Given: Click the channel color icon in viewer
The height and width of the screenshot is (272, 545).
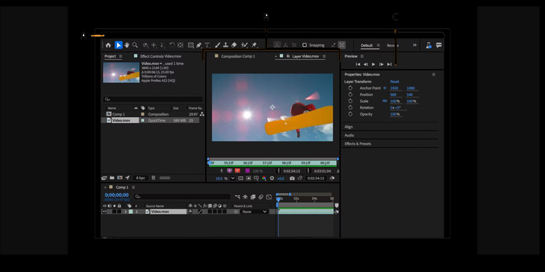Looking at the screenshot, I should tap(264, 178).
